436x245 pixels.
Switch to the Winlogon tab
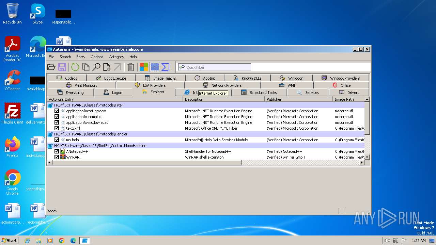click(292, 78)
